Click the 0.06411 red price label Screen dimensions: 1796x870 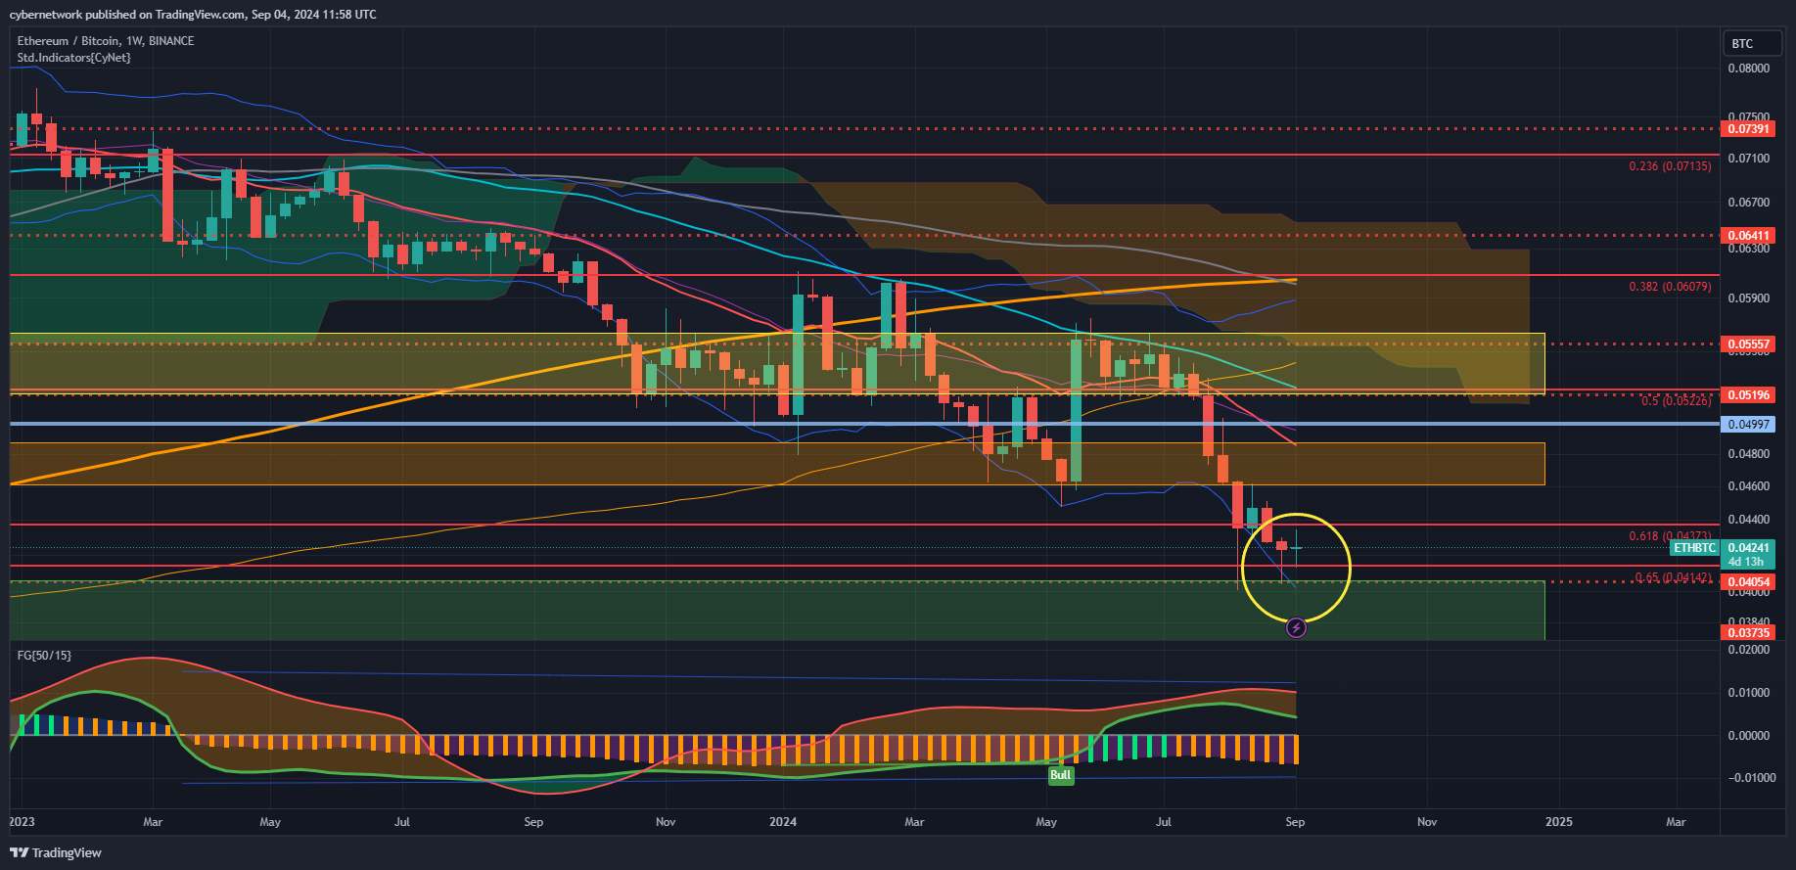point(1748,236)
